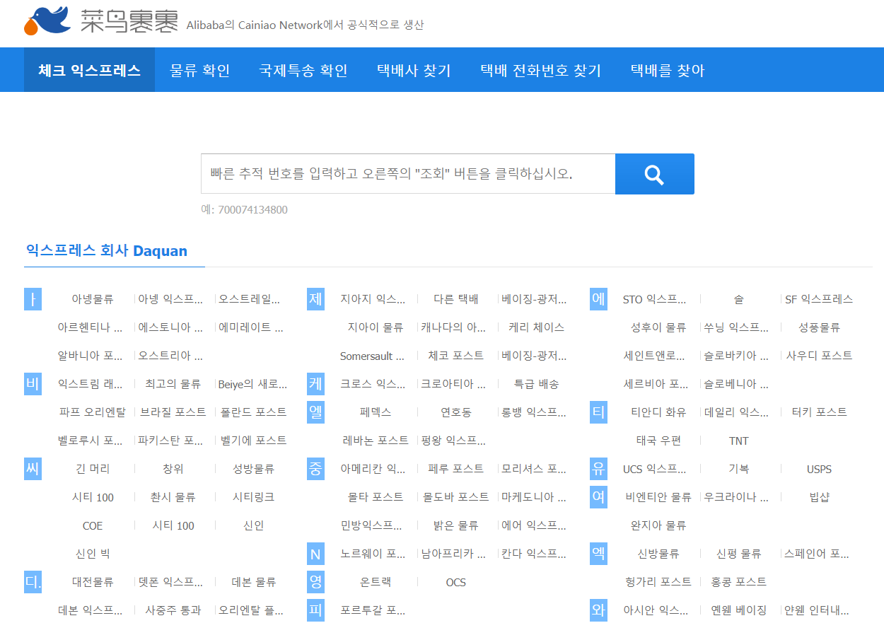Select the 엑 index letter badge

point(598,554)
